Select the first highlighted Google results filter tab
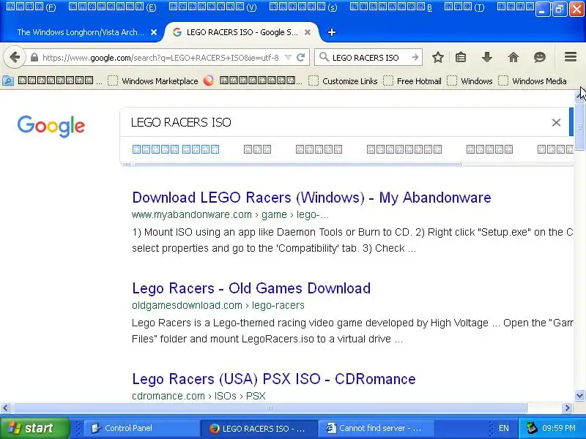The image size is (586, 439). click(176, 149)
